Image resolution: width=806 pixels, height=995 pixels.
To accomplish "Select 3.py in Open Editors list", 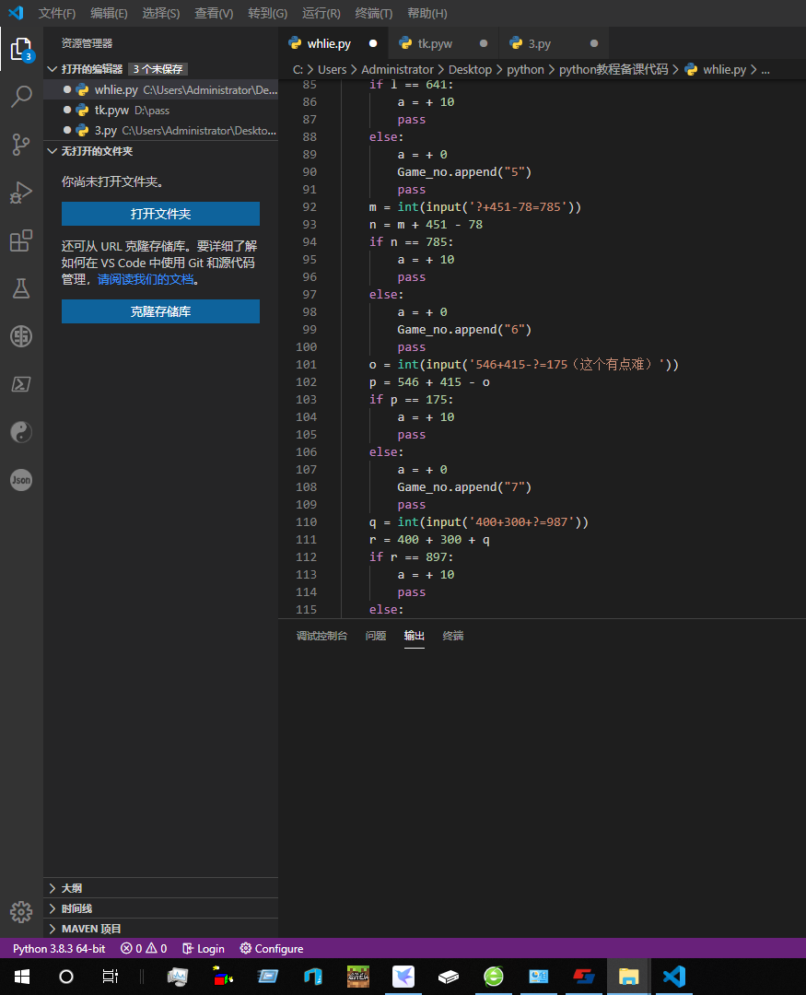I will tap(160, 130).
